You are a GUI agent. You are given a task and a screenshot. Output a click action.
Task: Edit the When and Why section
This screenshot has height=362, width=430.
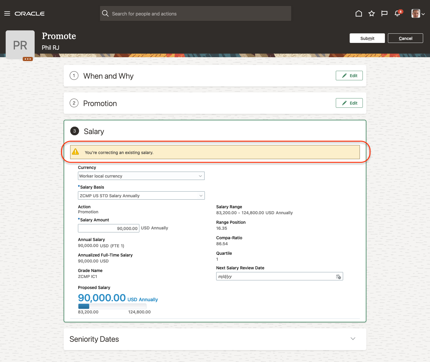(x=349, y=76)
